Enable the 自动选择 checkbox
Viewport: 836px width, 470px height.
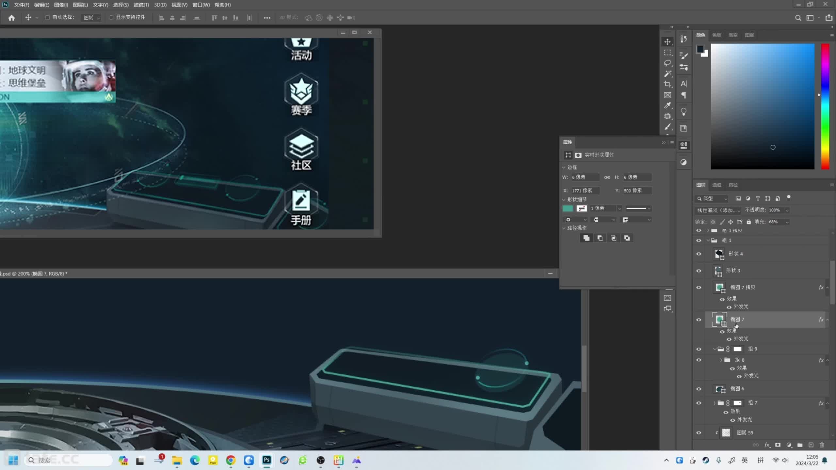pyautogui.click(x=47, y=17)
